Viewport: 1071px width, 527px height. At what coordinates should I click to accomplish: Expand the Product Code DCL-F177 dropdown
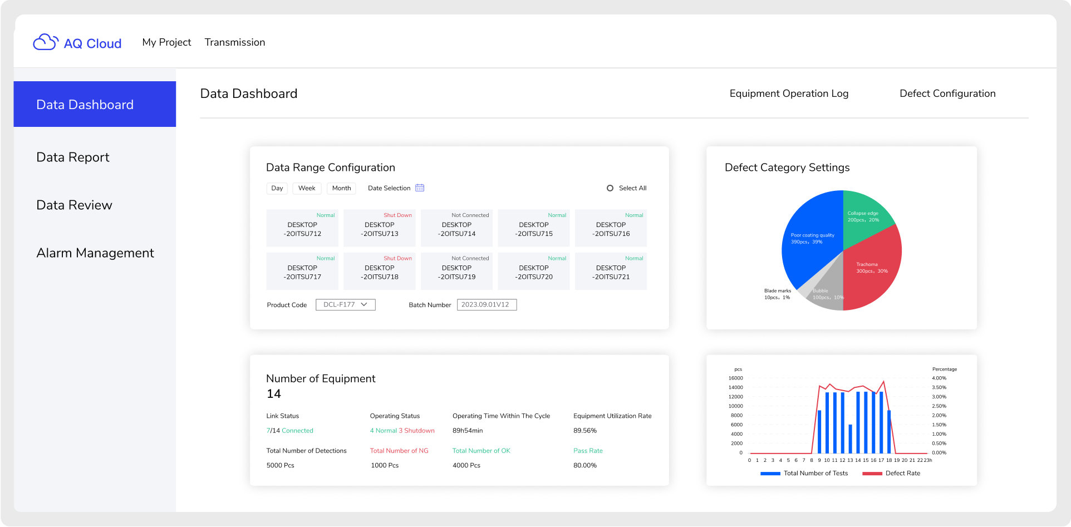[x=346, y=304]
